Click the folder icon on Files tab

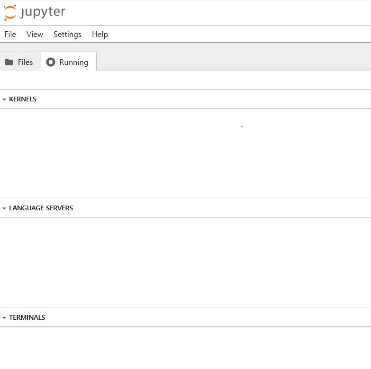coord(9,62)
